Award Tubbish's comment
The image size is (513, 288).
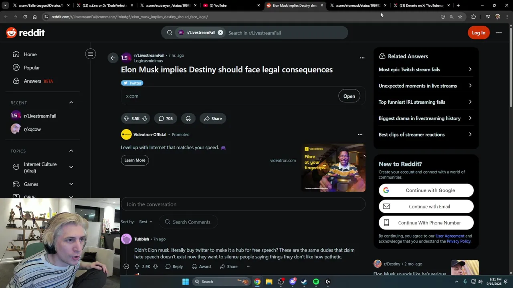coord(201,266)
